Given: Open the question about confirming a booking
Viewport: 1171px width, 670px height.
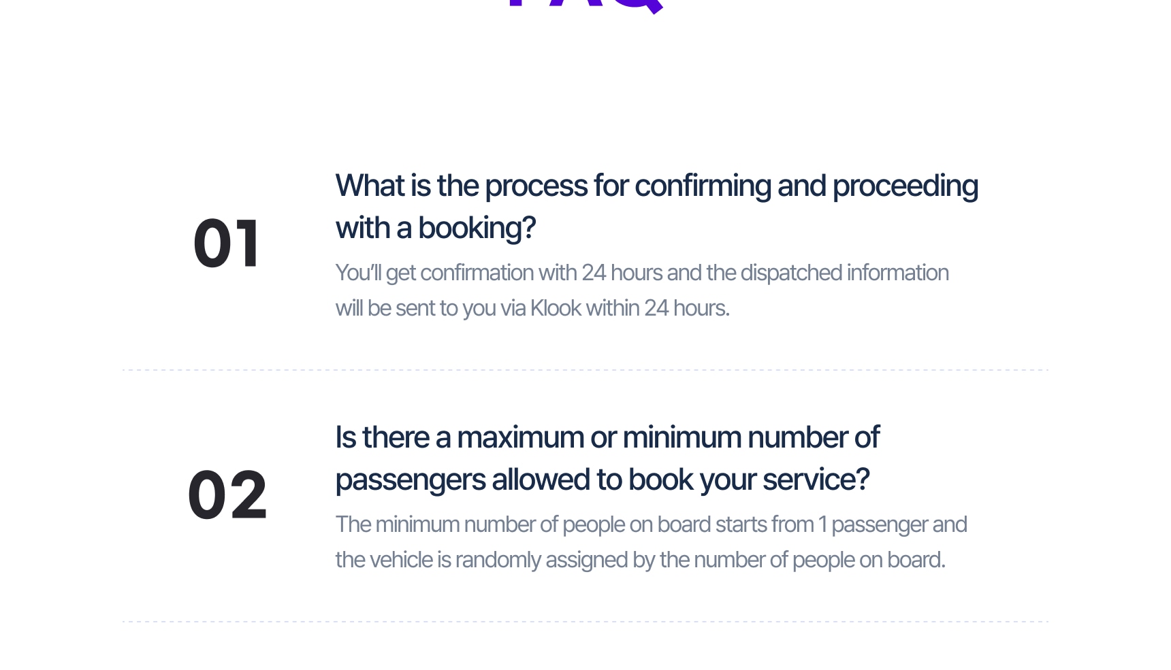Looking at the screenshot, I should pos(656,207).
